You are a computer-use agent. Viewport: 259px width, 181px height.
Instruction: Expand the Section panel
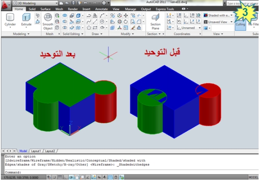[x=154, y=34]
